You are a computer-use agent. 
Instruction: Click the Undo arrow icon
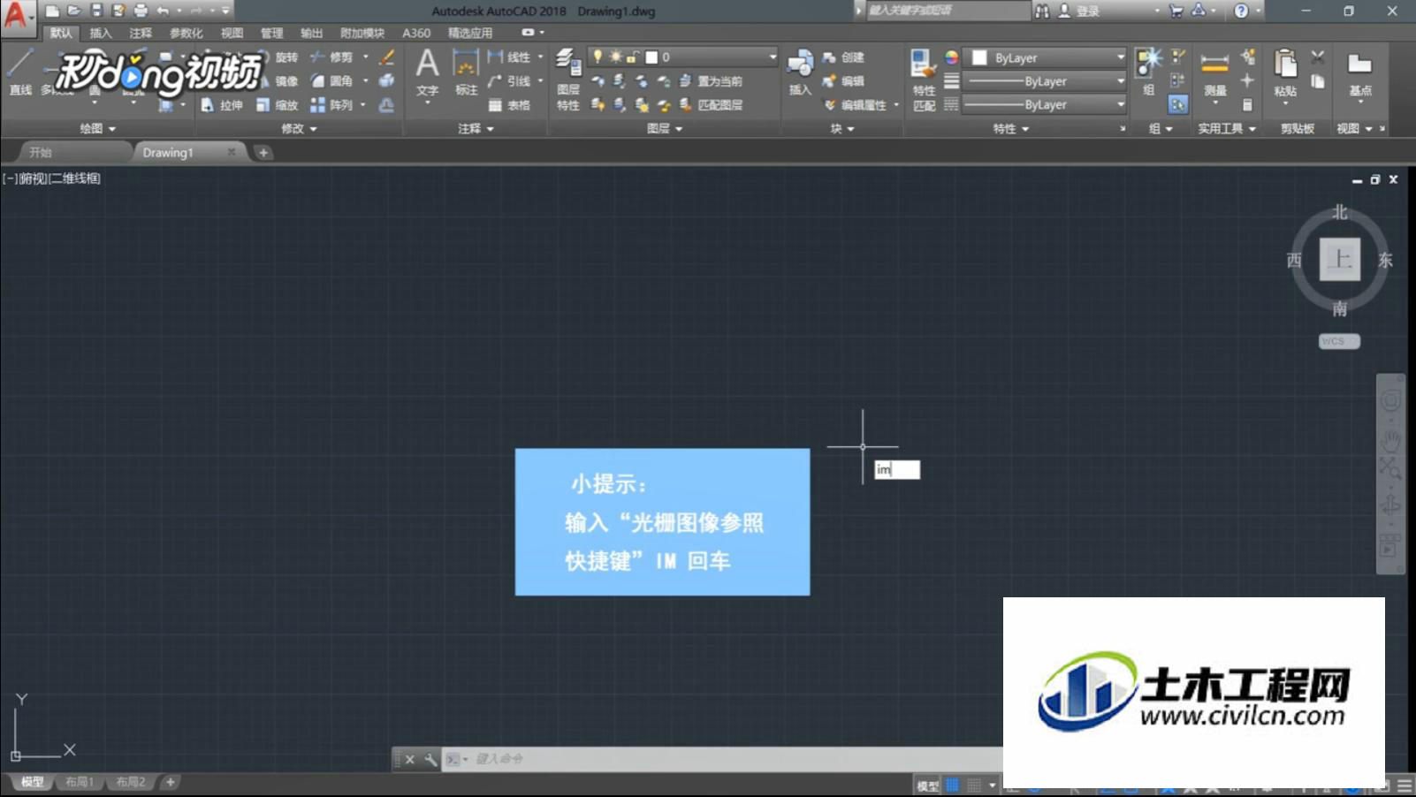click(163, 11)
